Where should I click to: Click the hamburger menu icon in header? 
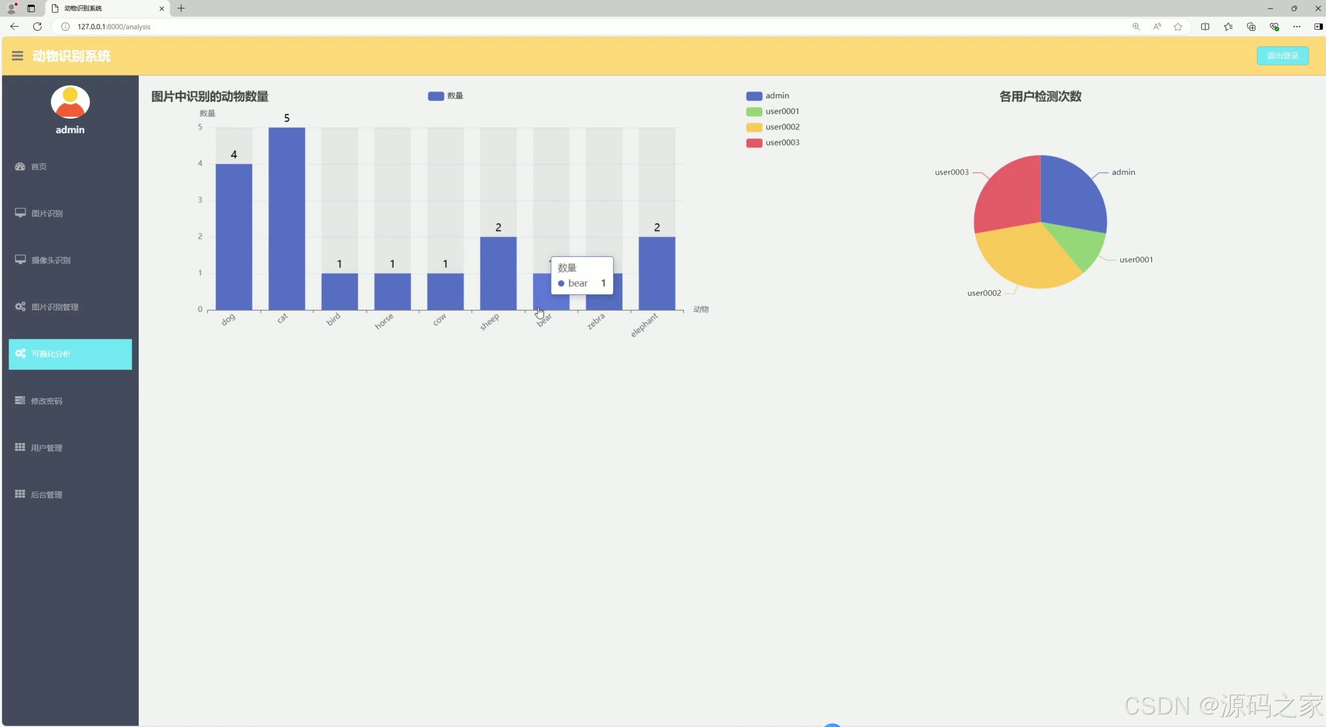point(17,56)
